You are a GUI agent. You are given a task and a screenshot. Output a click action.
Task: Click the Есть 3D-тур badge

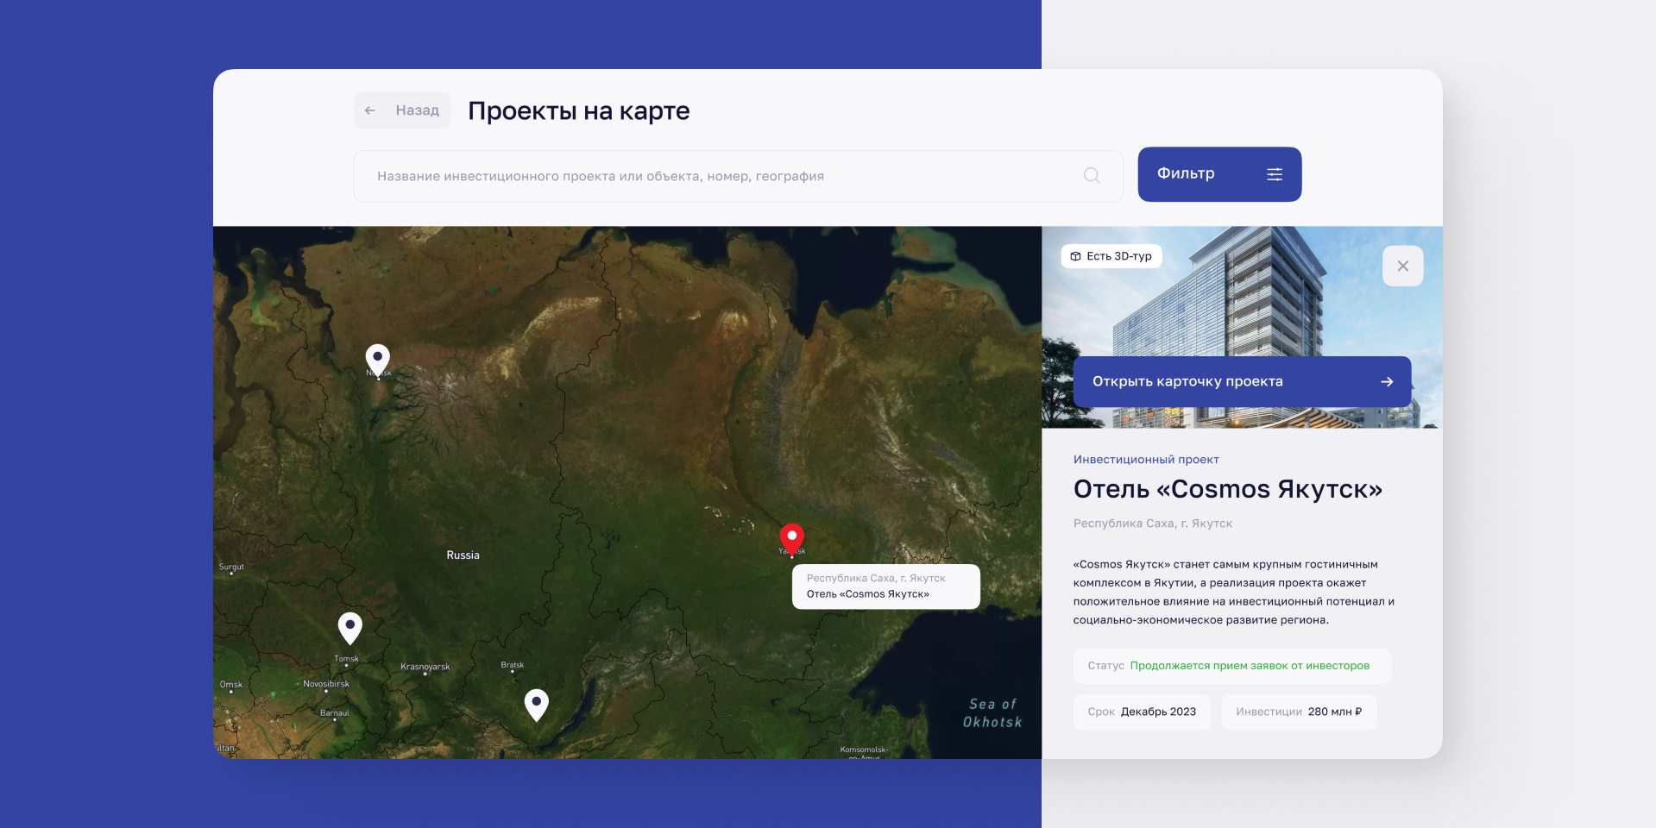1111,256
